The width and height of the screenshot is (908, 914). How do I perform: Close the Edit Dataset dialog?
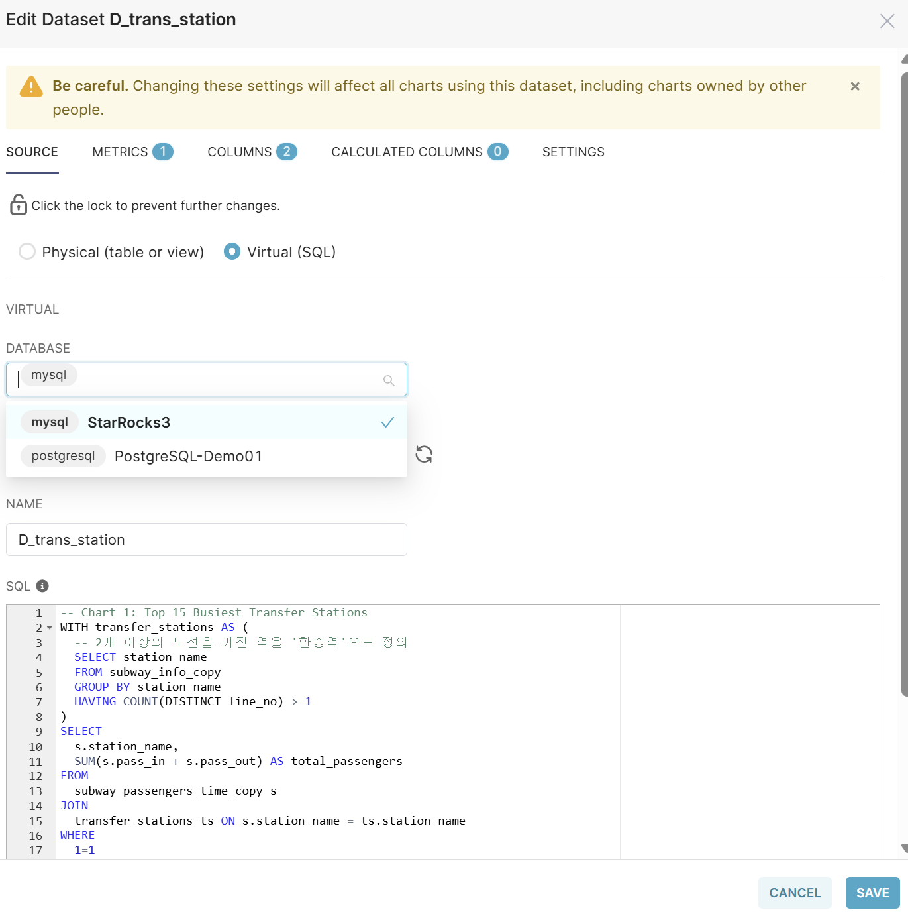[x=887, y=21]
